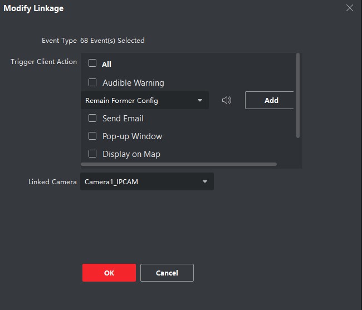Enable the All checkbox

92,63
